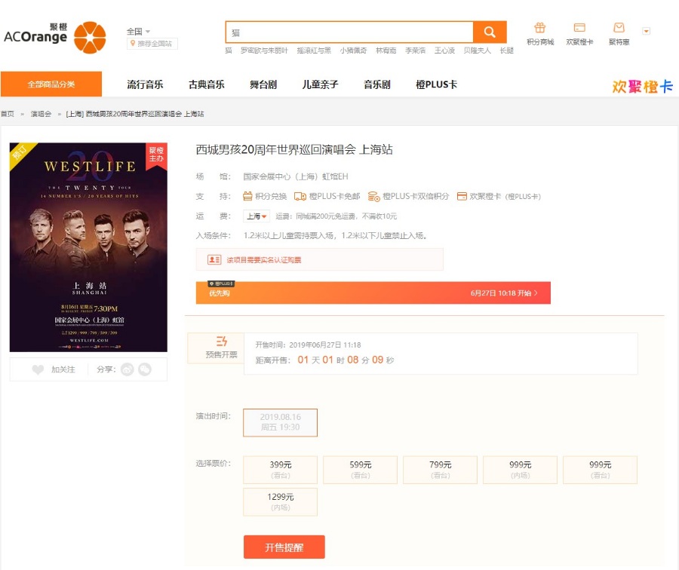Screen dimensions: 679x570
Task: Open 聚特惠 shopping bag icon
Action: coord(619,29)
